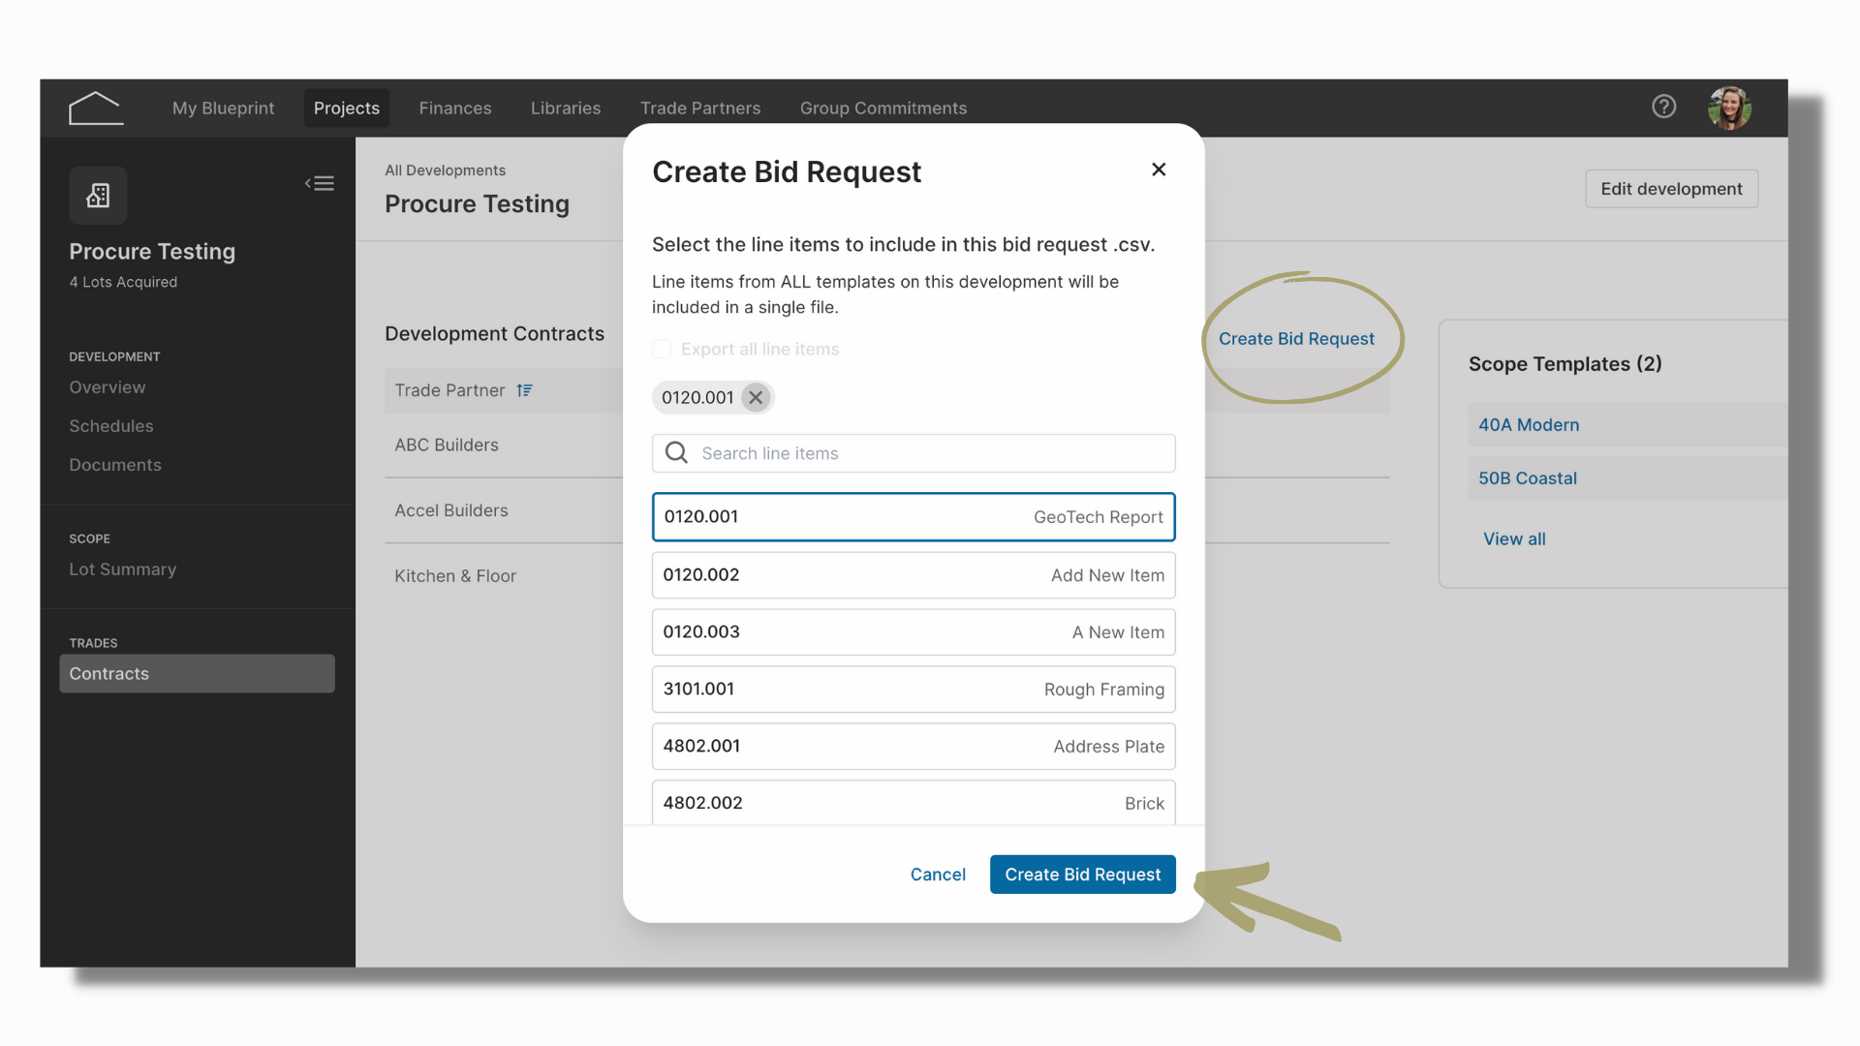This screenshot has width=1860, height=1046.
Task: Select line item 3101.001 Rough Framing
Action: click(914, 690)
